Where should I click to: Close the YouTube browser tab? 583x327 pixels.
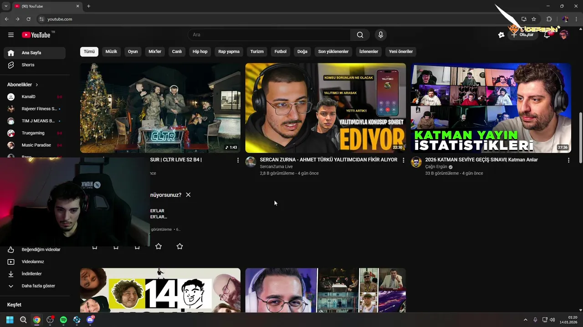[77, 6]
